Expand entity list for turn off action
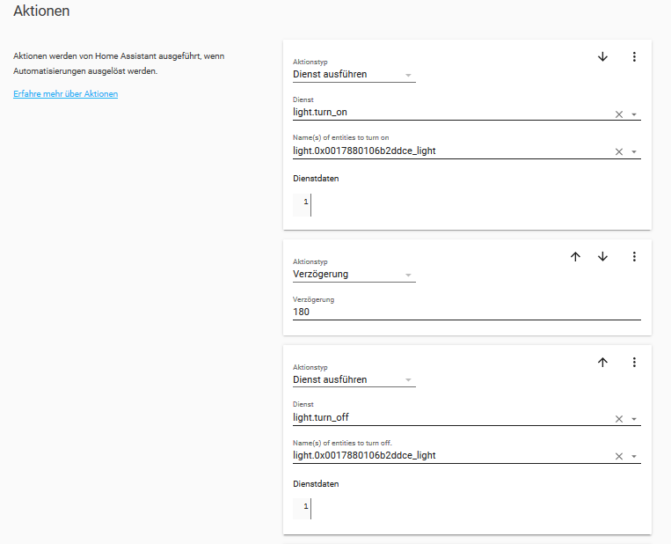The image size is (671, 544). [x=634, y=457]
